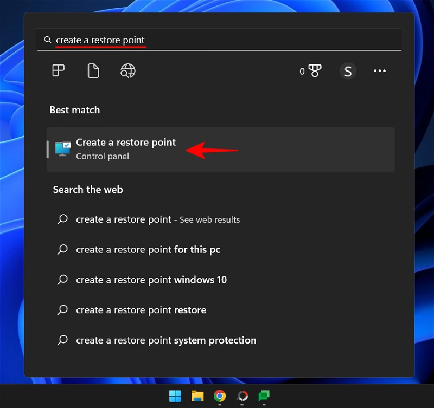Launch Google Chrome from the taskbar
This screenshot has height=408, width=434.
click(220, 396)
